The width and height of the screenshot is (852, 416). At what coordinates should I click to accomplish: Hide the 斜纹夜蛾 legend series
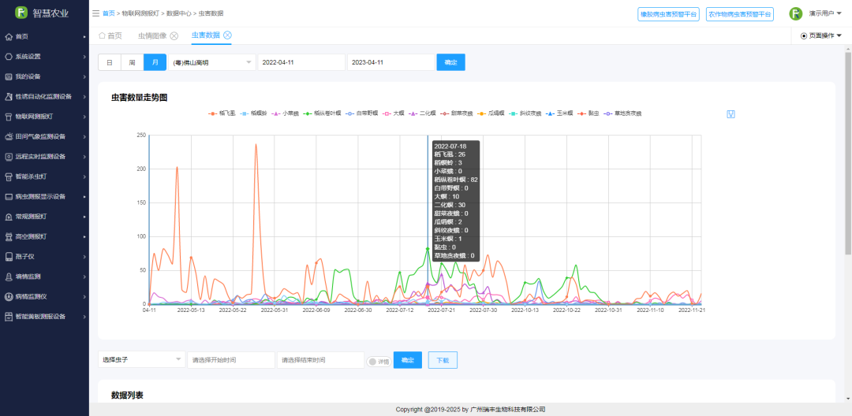[x=526, y=113]
